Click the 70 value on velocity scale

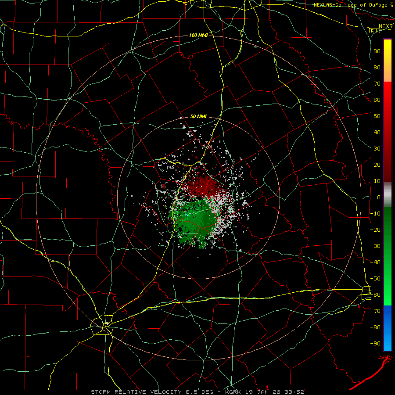(377, 84)
